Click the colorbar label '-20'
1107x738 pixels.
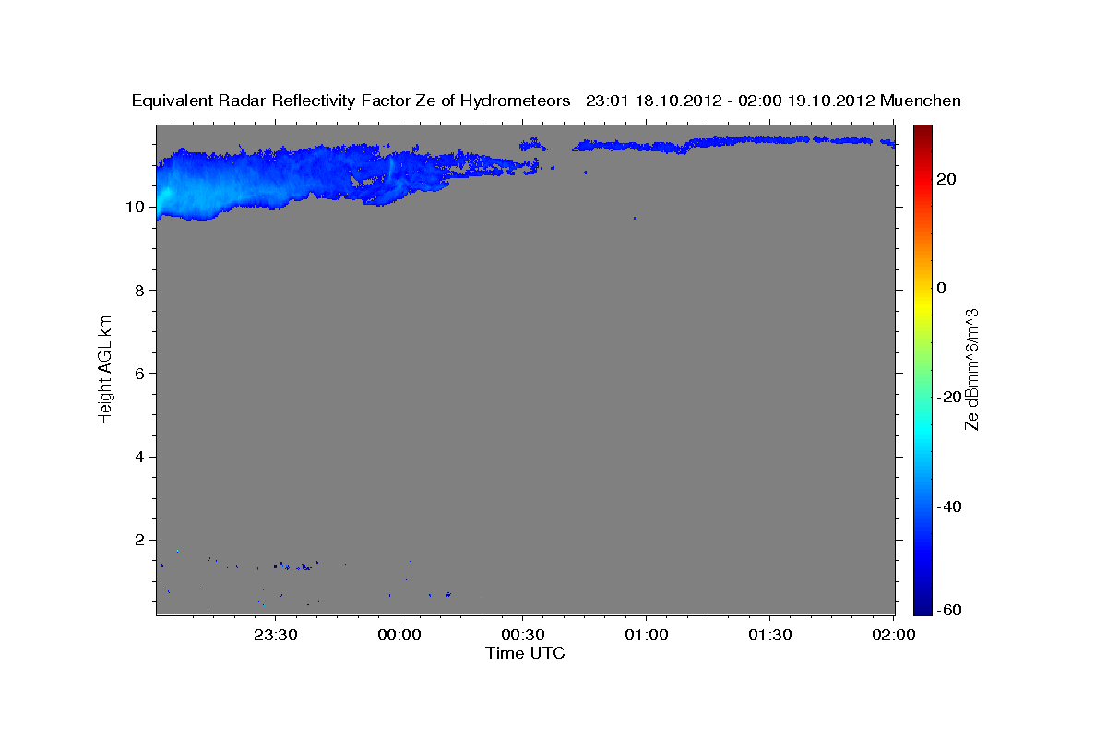coord(948,397)
